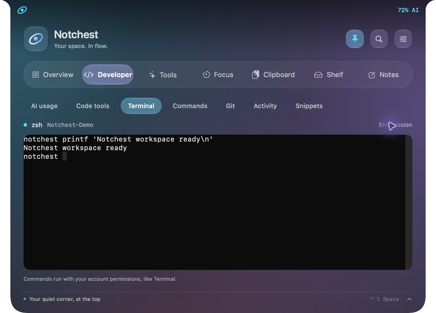Open the Code tools sub-tab
This screenshot has width=436, height=313.
(x=93, y=106)
